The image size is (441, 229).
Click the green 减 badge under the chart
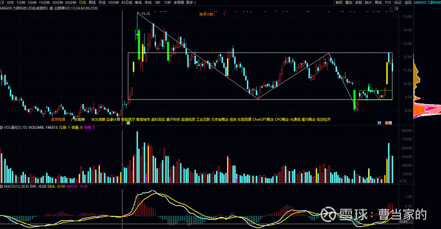128,123
